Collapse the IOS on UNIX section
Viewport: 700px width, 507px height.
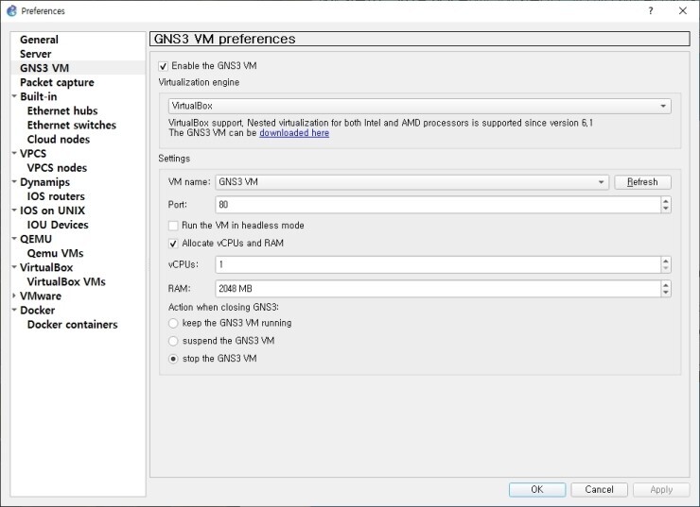(x=14, y=211)
